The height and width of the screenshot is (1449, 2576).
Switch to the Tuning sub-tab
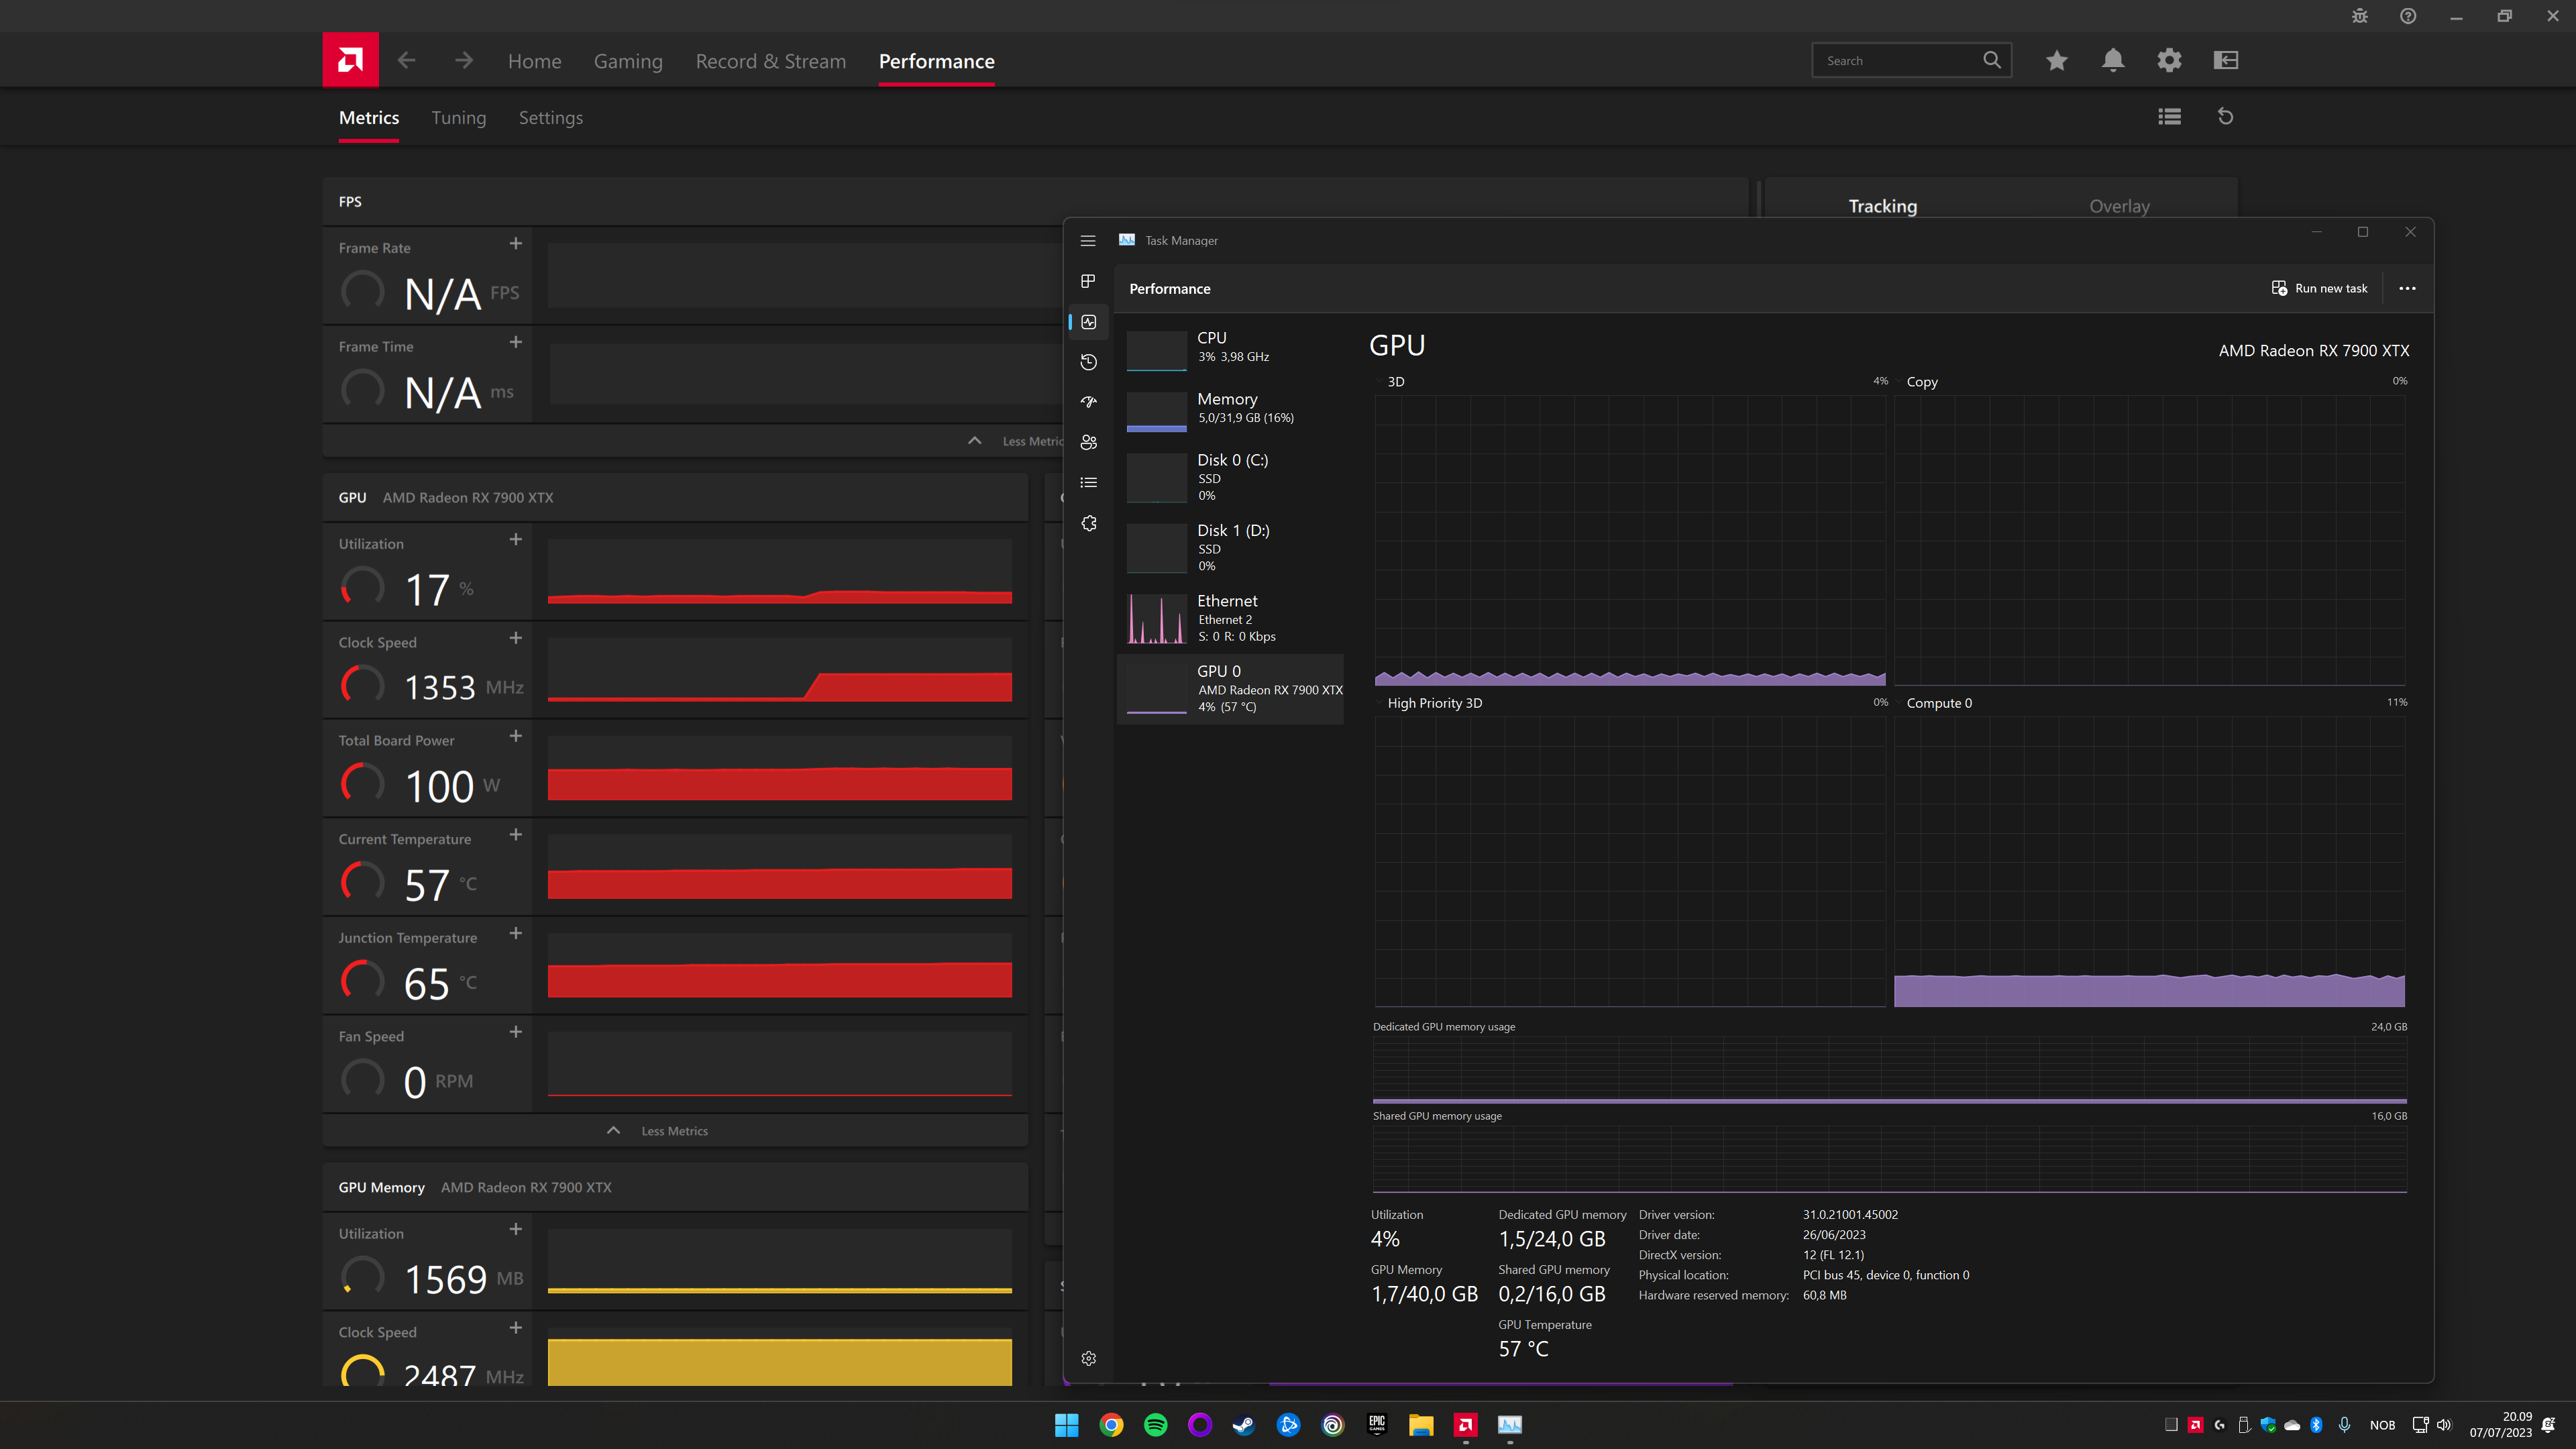458,118
